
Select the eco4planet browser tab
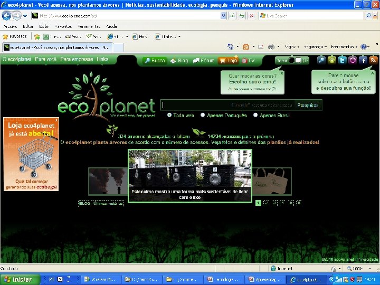(x=58, y=47)
